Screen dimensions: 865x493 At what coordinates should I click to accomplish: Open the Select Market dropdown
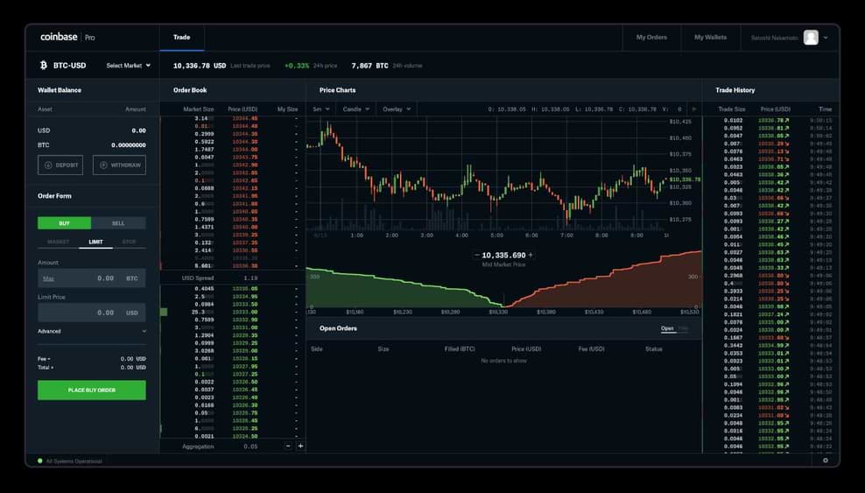click(128, 65)
